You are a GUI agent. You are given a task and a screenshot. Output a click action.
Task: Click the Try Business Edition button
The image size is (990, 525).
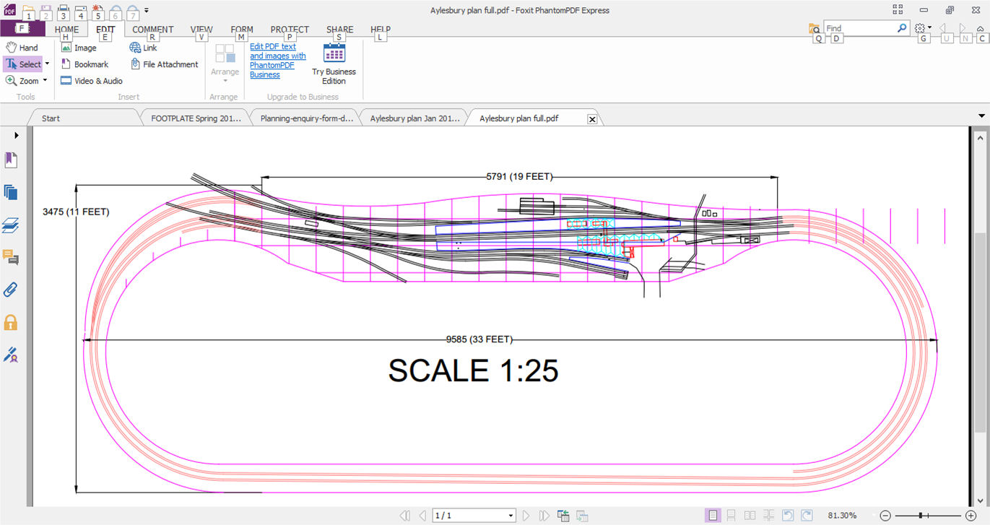pyautogui.click(x=334, y=64)
